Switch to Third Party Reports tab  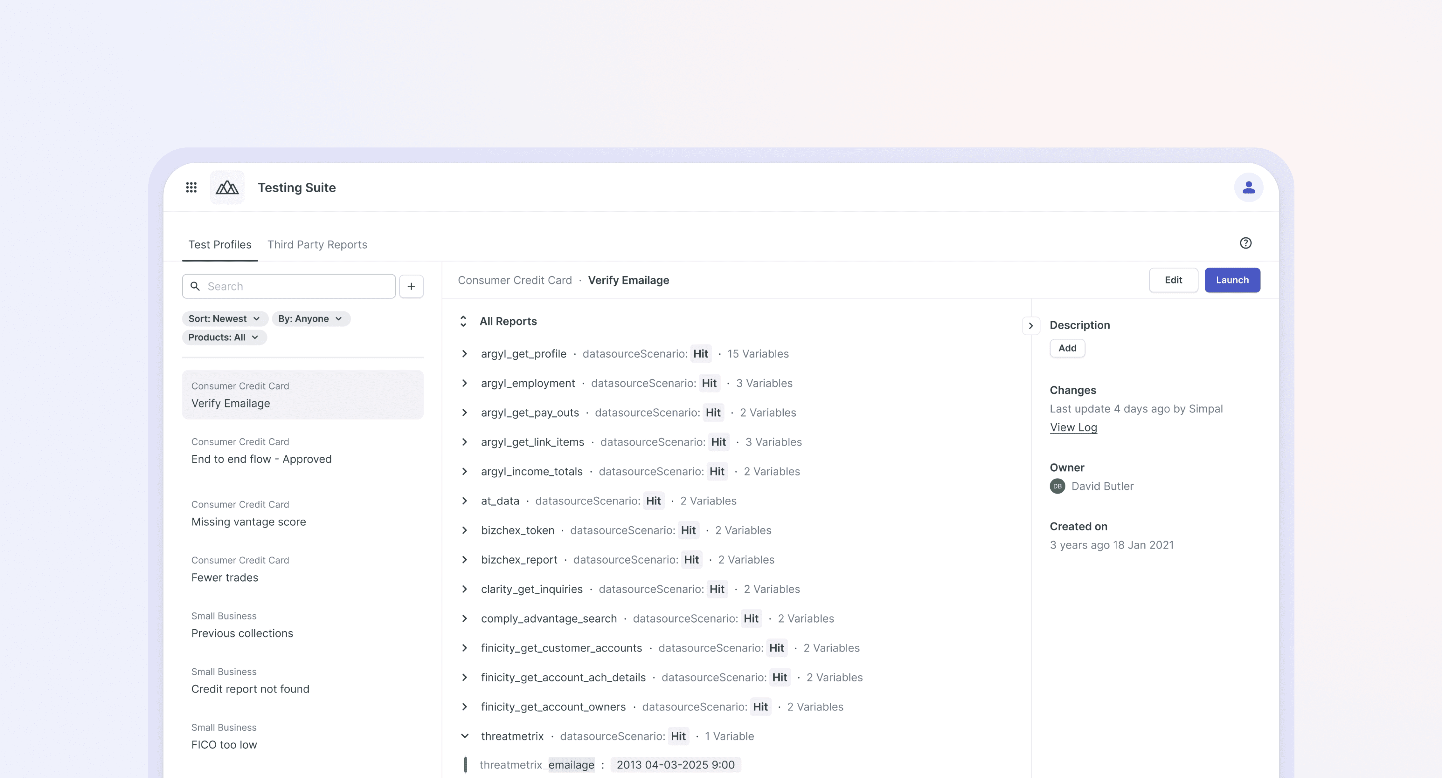pyautogui.click(x=317, y=244)
